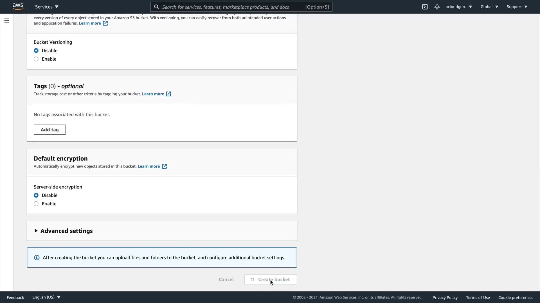Open the Services menu
The height and width of the screenshot is (303, 540).
point(47,7)
